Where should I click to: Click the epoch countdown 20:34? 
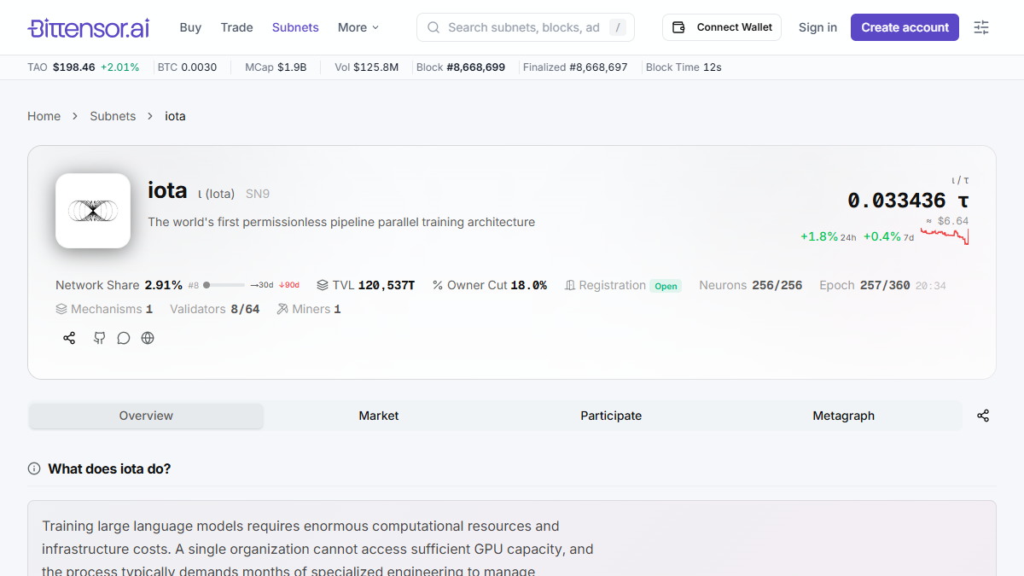[x=930, y=286]
